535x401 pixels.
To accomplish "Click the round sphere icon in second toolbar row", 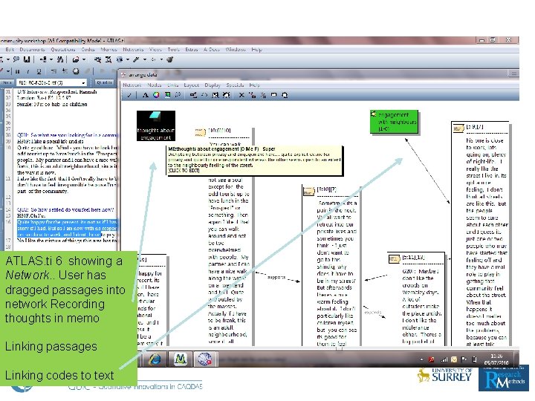I will click(76, 71).
